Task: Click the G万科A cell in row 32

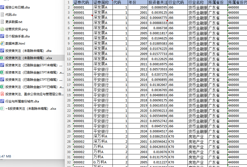Action: coord(102,162)
